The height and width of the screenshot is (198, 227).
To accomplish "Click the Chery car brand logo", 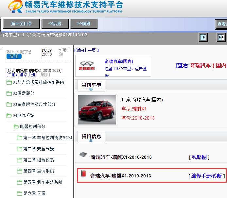I will [x=87, y=66].
